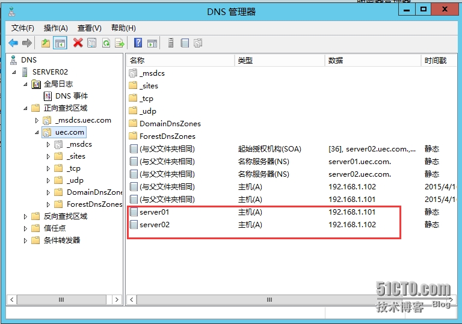Expand the 条件转发器 node

[25, 240]
